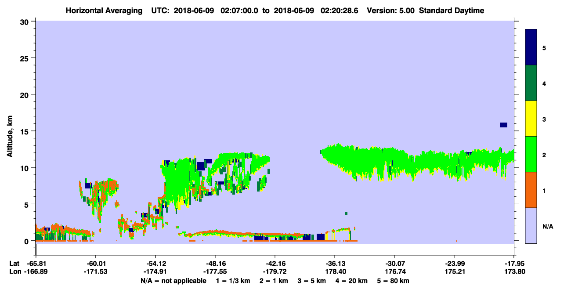Click the legend text '5 = 80 km'
571x293 pixels.
[394, 281]
